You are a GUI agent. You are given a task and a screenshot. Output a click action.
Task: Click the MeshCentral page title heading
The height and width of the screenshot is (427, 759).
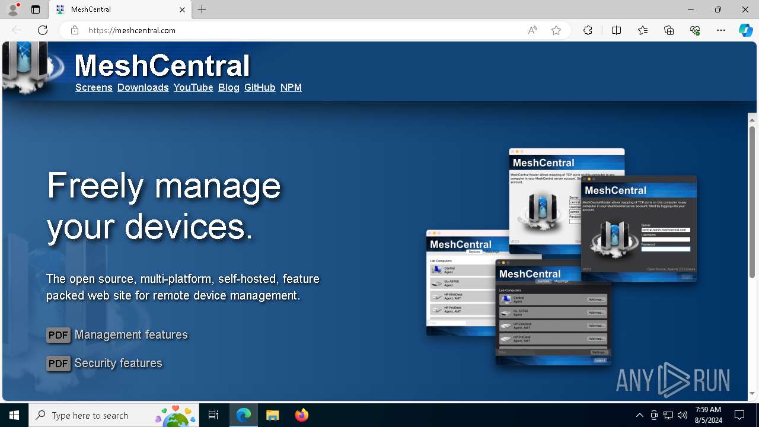pyautogui.click(x=162, y=65)
